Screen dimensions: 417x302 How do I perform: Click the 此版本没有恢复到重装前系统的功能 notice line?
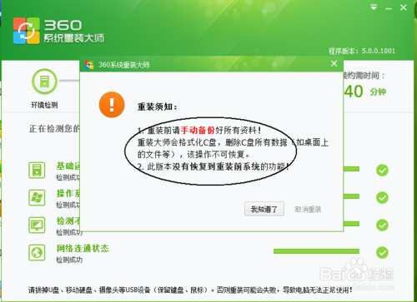pyautogui.click(x=214, y=166)
